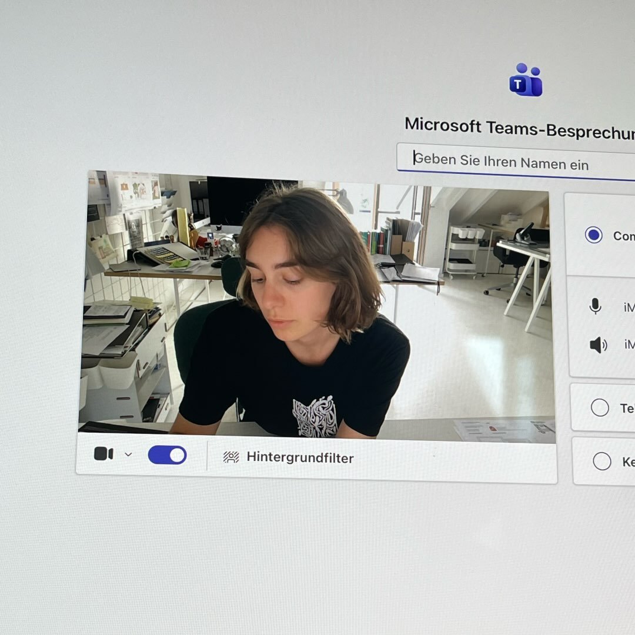Select the "Ke" audio radio button

(602, 461)
